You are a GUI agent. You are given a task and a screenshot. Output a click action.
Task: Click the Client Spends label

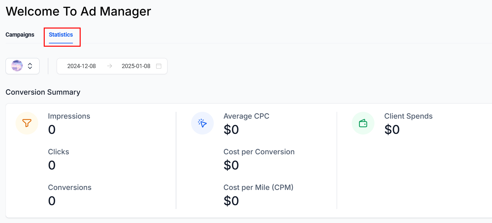coord(408,116)
